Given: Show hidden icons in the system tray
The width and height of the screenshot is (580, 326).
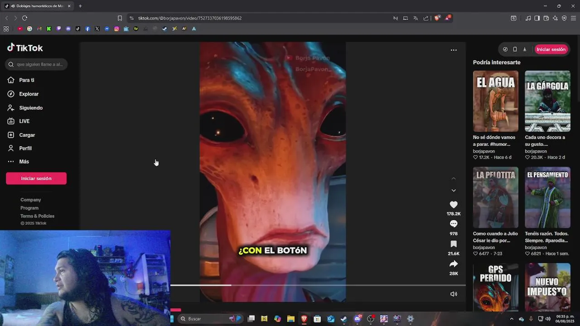Looking at the screenshot, I should 512,319.
